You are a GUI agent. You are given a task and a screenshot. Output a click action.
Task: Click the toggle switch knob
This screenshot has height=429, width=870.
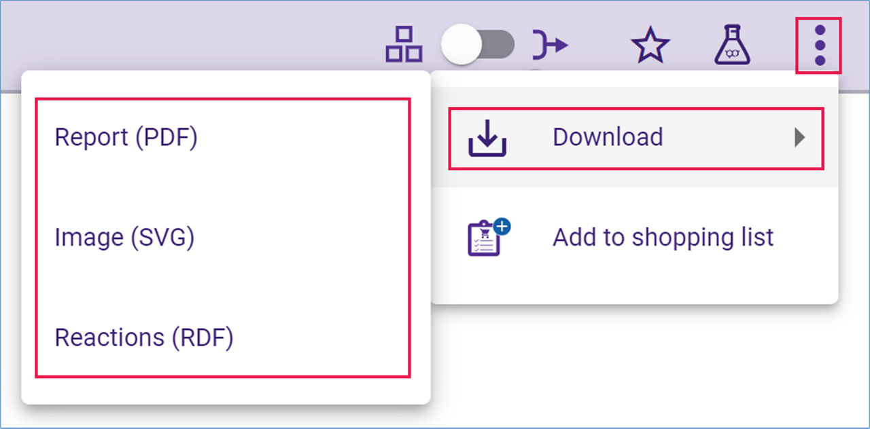462,45
